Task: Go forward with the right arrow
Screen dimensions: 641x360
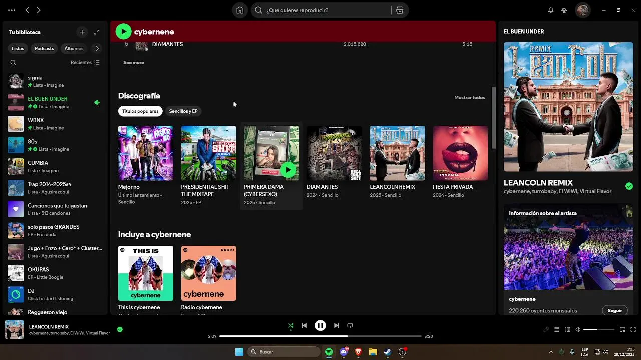Action: pyautogui.click(x=39, y=10)
